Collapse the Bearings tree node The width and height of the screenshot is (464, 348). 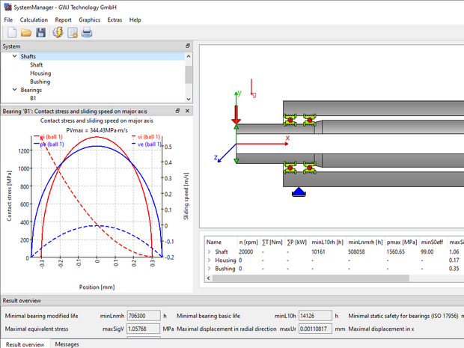14,90
